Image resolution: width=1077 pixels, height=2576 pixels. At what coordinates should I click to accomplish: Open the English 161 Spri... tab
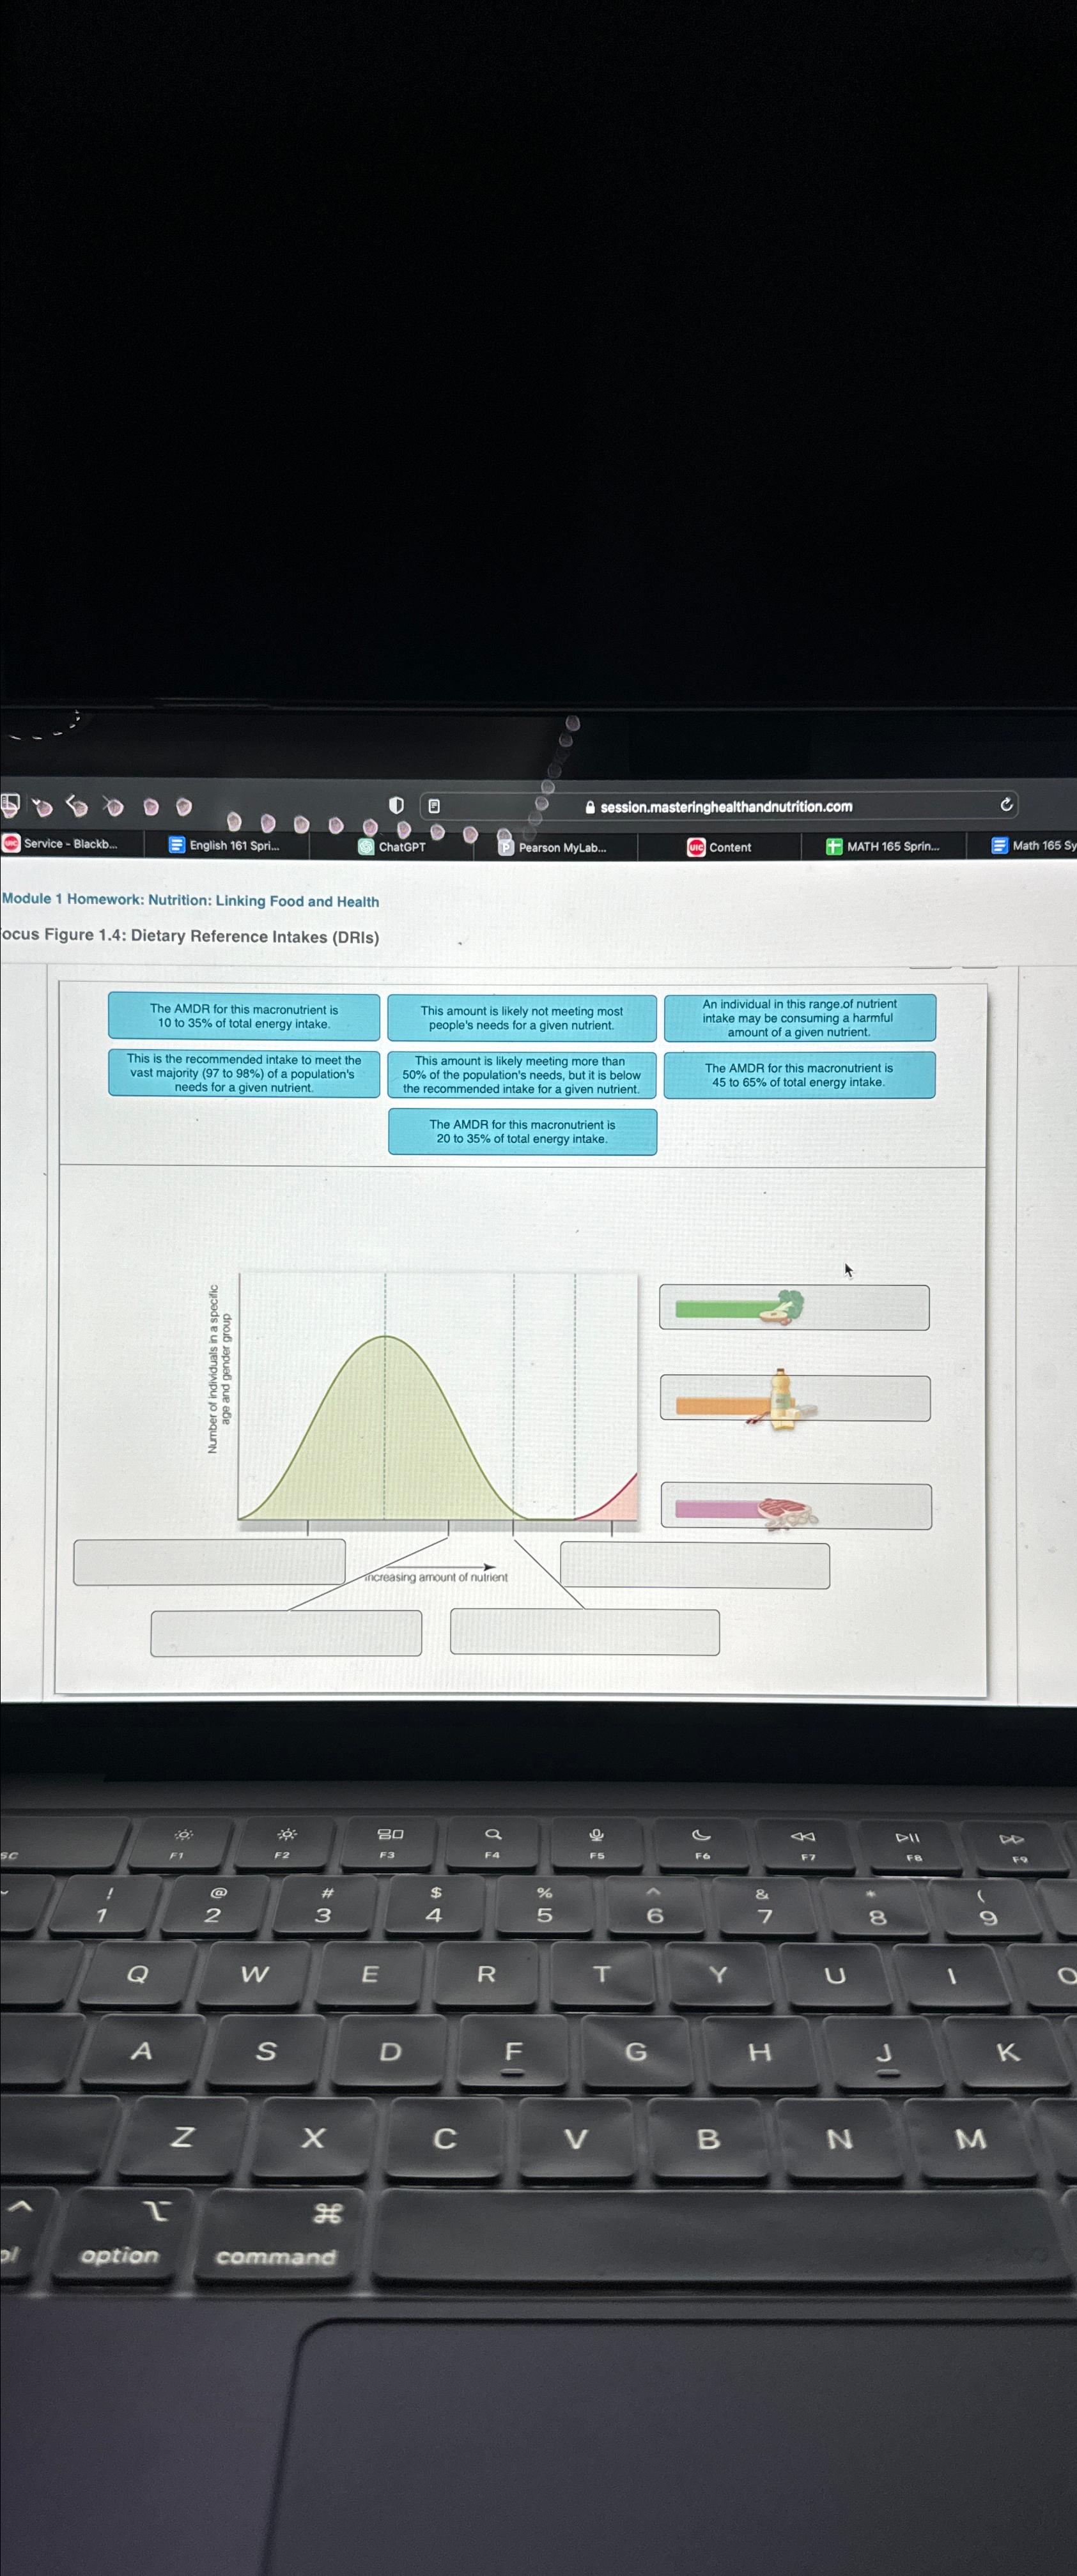[226, 845]
